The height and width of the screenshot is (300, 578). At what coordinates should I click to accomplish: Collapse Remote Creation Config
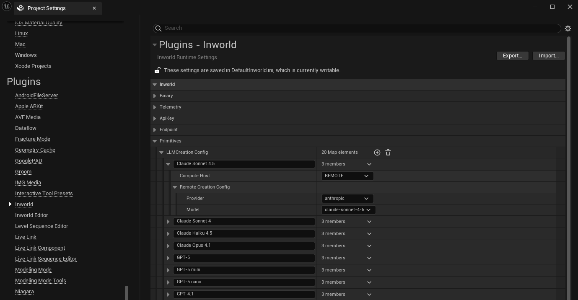coord(175,187)
